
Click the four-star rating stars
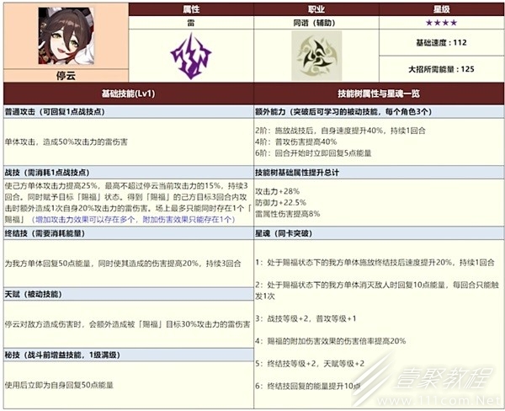click(441, 23)
